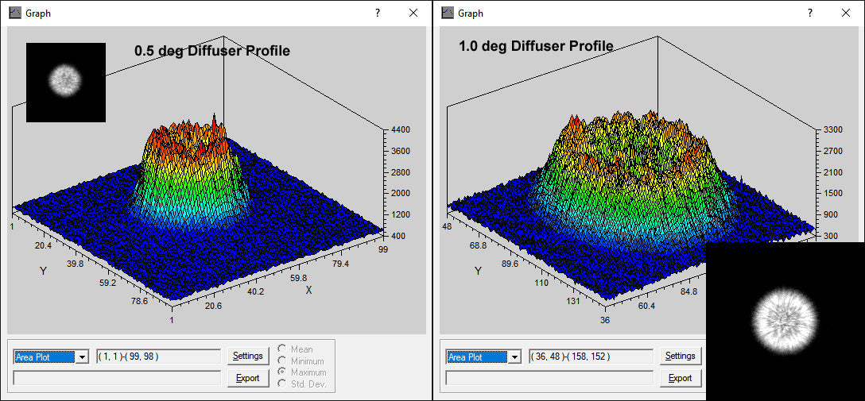Expand the Area Plot dropdown in the 1.0 deg window
The image size is (865, 401).
pyautogui.click(x=514, y=357)
